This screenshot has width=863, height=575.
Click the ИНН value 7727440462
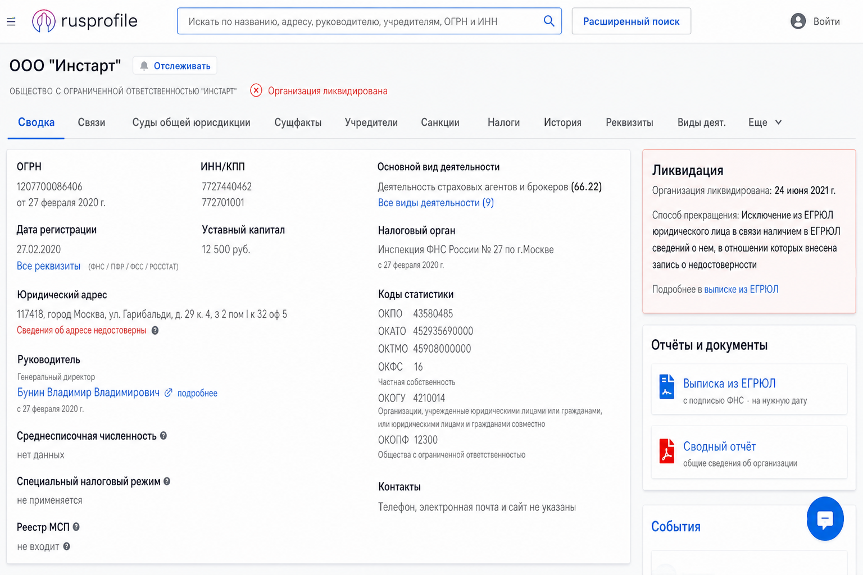click(226, 186)
